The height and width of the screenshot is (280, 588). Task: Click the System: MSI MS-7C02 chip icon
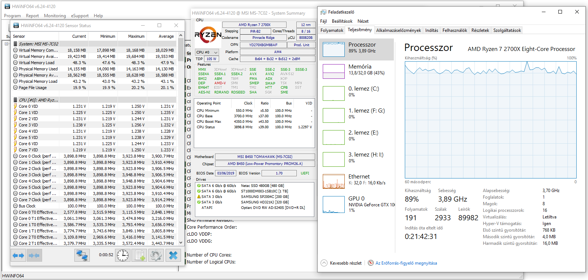coord(15,44)
